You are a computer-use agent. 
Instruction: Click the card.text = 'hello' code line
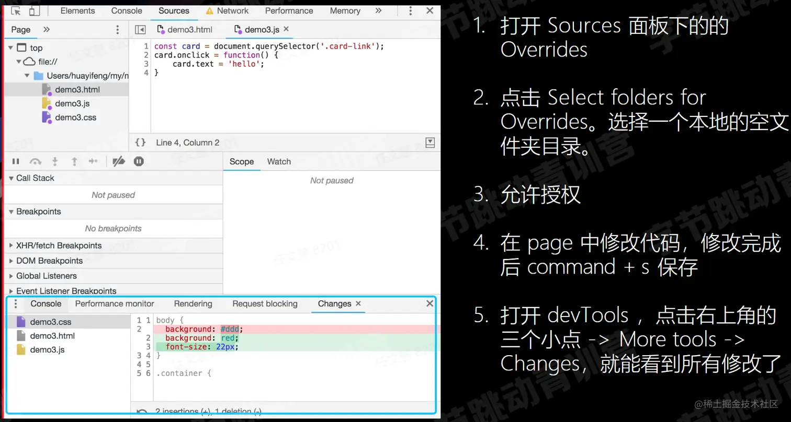pyautogui.click(x=218, y=64)
